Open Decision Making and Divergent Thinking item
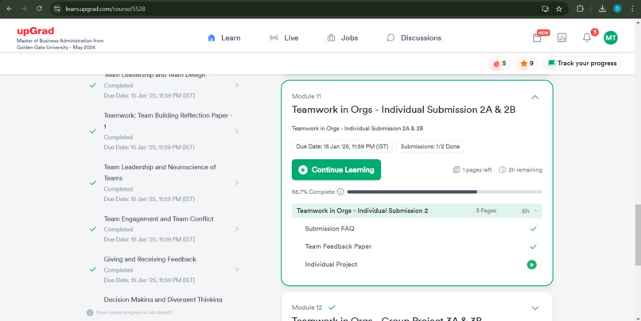Image resolution: width=641 pixels, height=321 pixels. coord(163,300)
